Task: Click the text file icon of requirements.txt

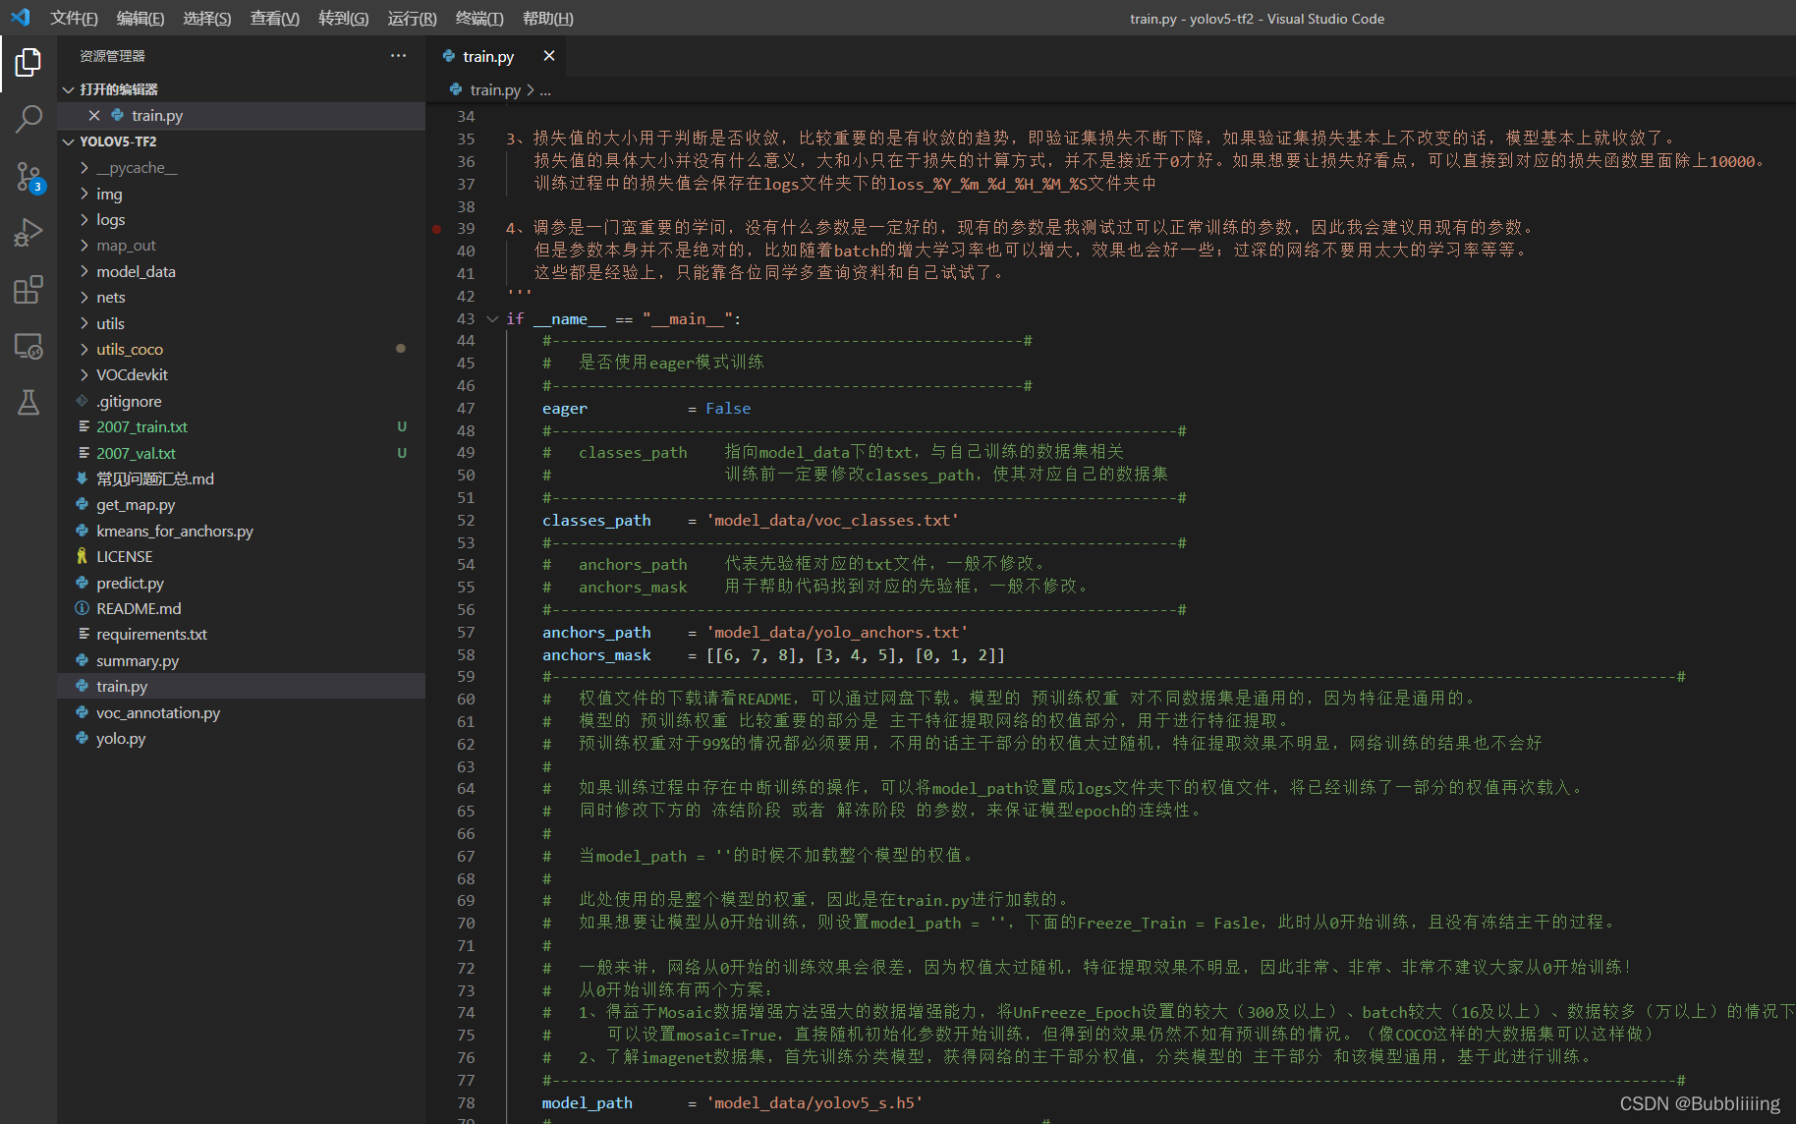Action: pyautogui.click(x=83, y=634)
